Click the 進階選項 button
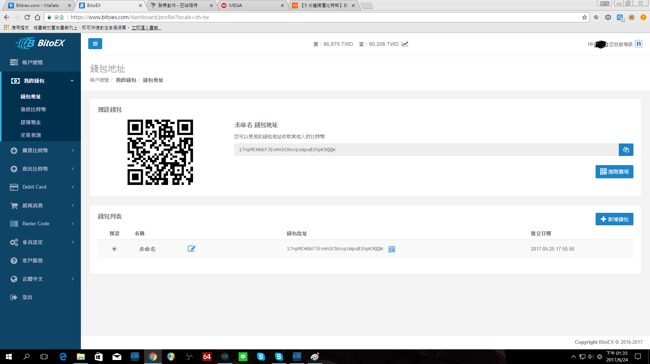Viewport: 650px width, 364px height. coord(614,172)
